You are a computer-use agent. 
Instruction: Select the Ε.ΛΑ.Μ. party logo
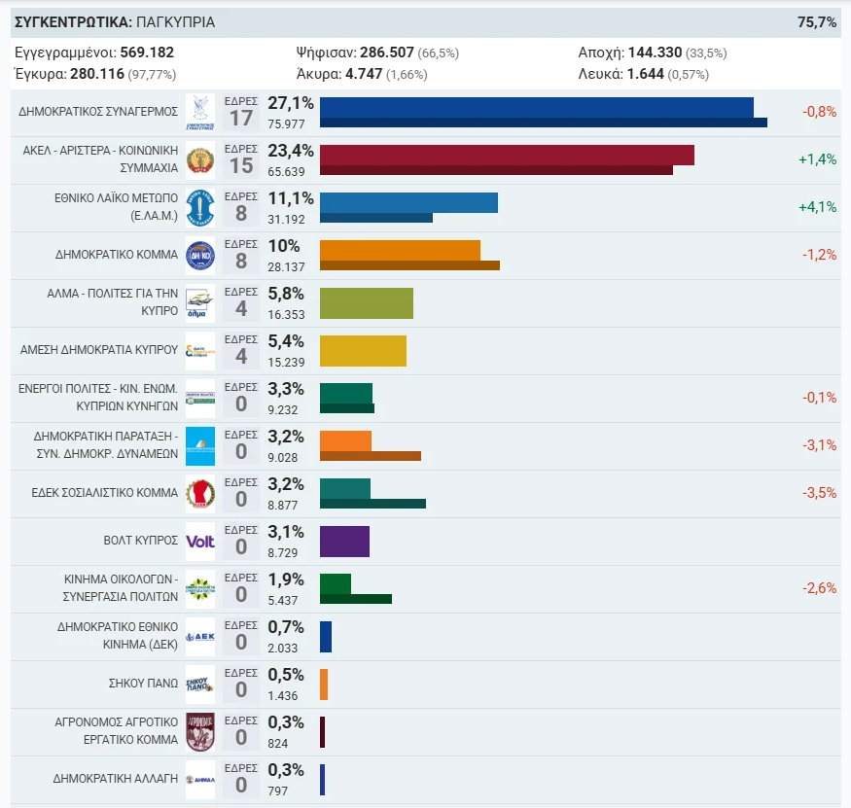pyautogui.click(x=200, y=208)
